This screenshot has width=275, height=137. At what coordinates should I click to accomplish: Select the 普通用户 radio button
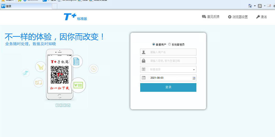(154, 44)
